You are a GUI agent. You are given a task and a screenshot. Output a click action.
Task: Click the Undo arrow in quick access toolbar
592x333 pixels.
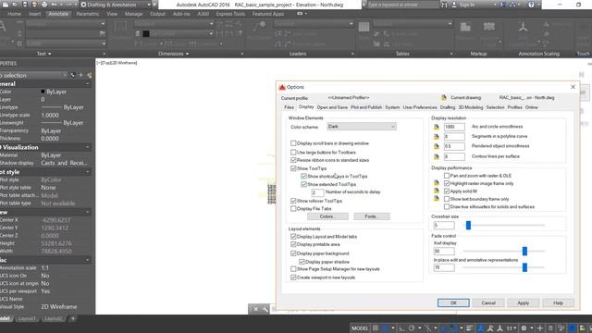(55, 5)
